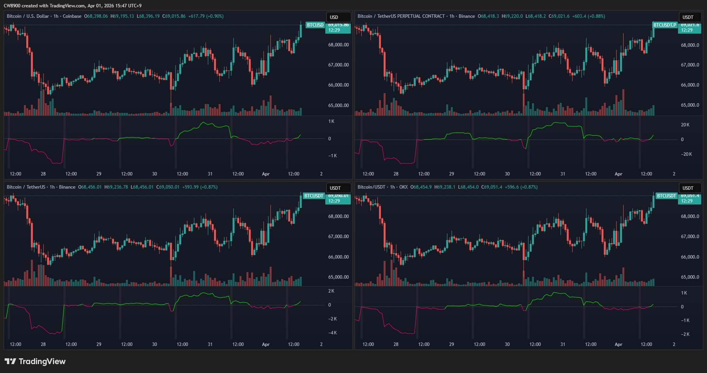Select the Bitcoin / TetherUS 1h Binance spot title
Viewport: 707px width, 373px height.
coord(41,187)
